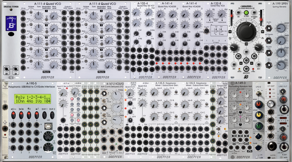292x162 pixels.
Task: Click the </- button on A-190-5
Action: coord(13,115)
